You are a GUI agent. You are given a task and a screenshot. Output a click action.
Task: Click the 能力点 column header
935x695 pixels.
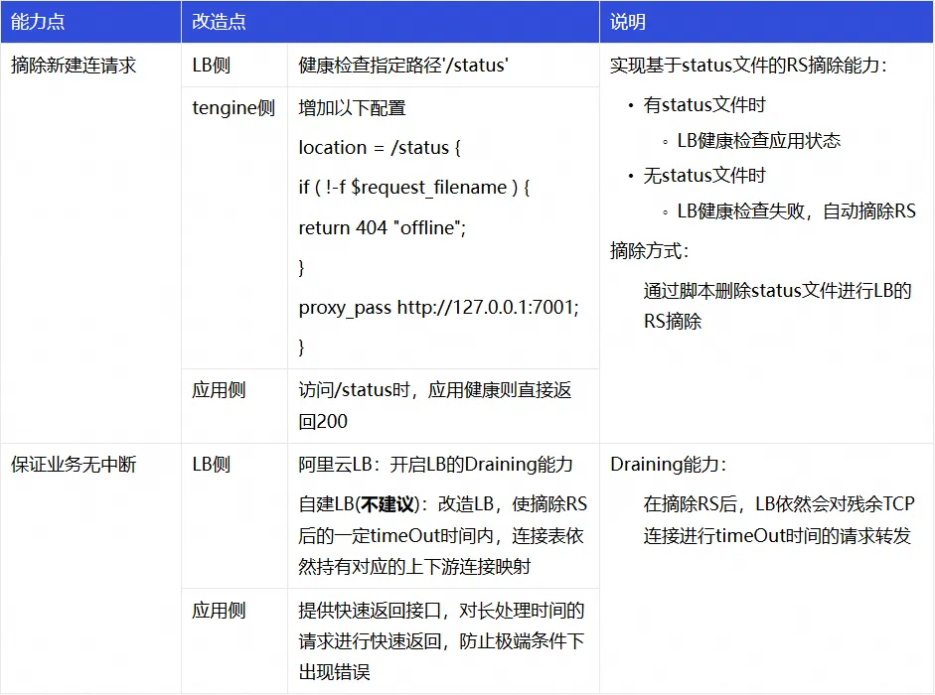coord(90,22)
